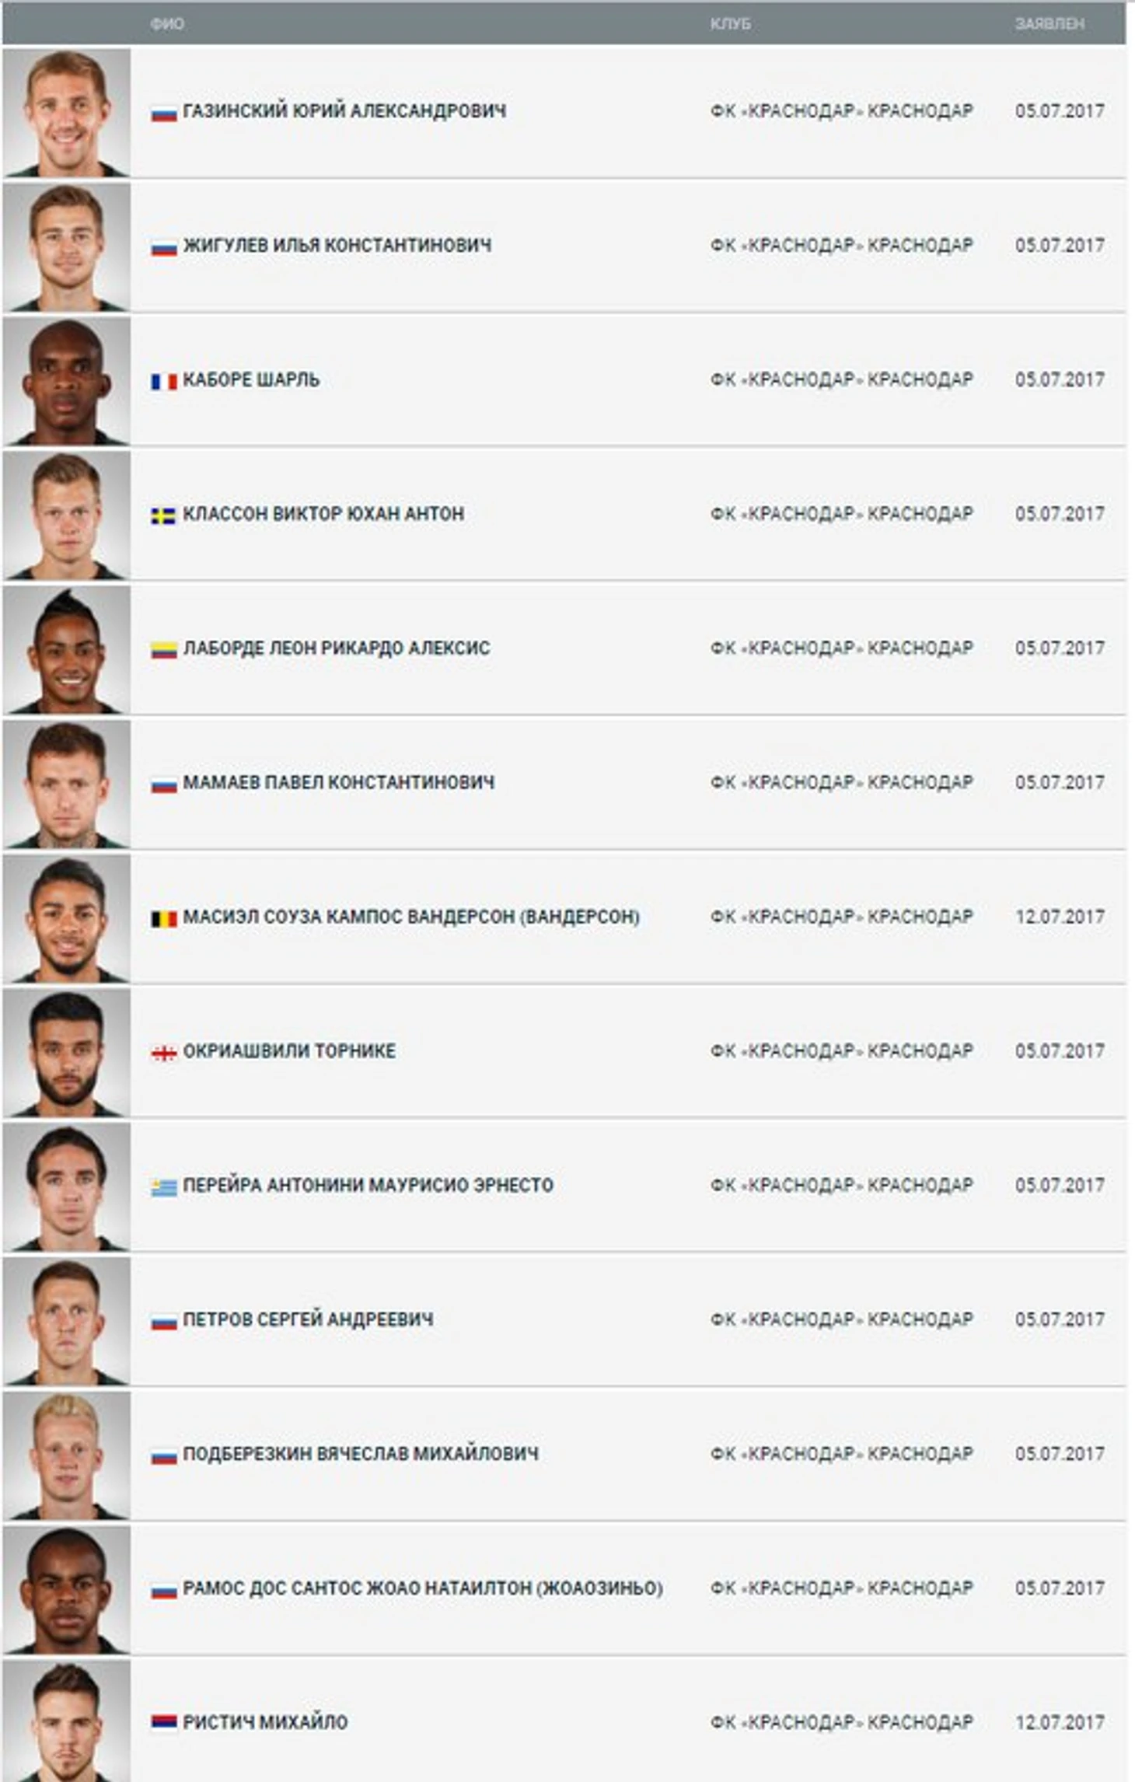Sort by the ЗАЯВЛЕН column header
This screenshot has width=1135, height=1782.
click(1049, 24)
